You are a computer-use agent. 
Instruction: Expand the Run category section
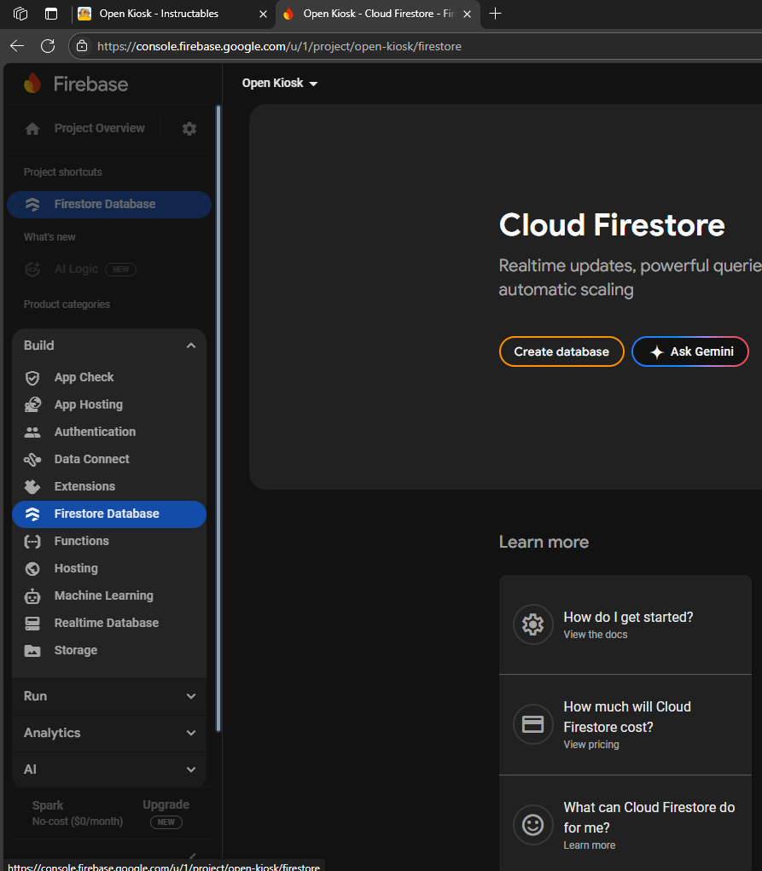pyautogui.click(x=191, y=696)
